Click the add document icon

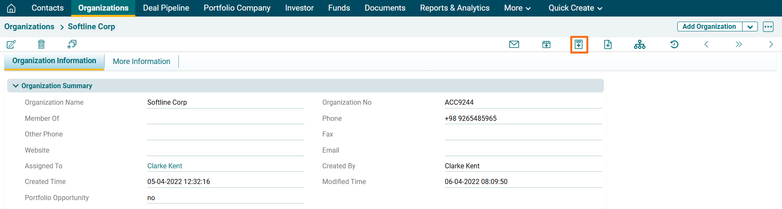point(608,44)
